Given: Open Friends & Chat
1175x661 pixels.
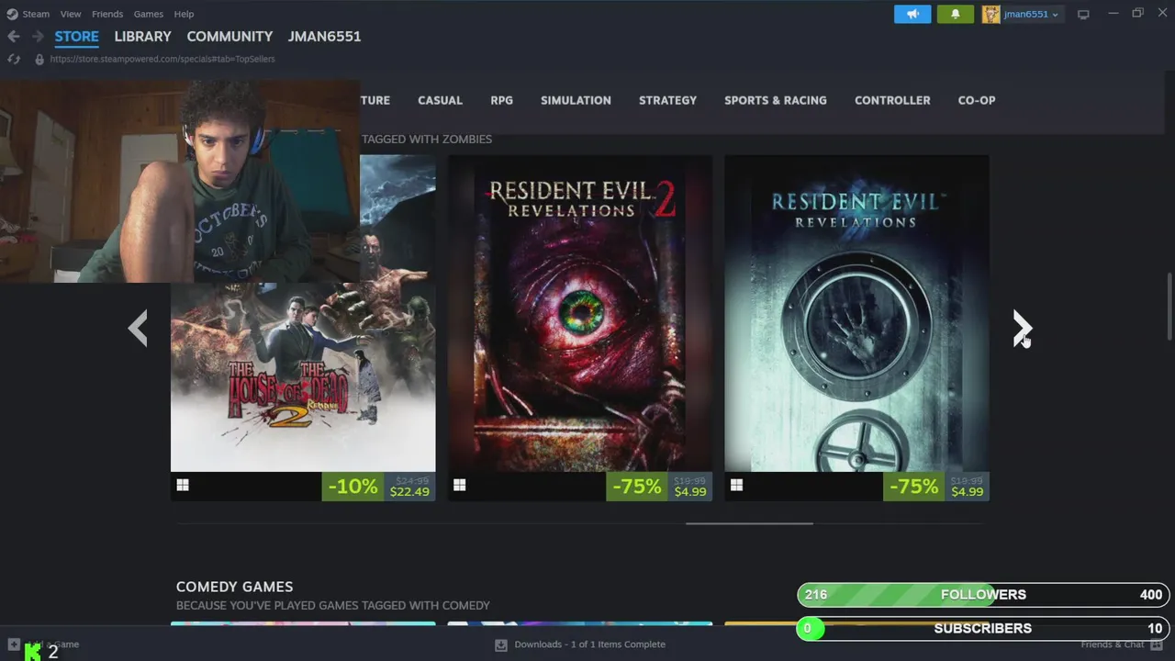Looking at the screenshot, I should pos(1120,644).
